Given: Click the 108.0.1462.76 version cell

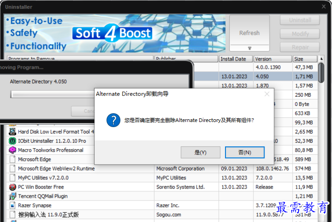Looking at the screenshot, I should (x=272, y=168).
